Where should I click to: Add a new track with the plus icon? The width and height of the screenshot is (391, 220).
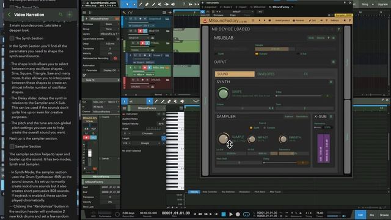point(170,12)
